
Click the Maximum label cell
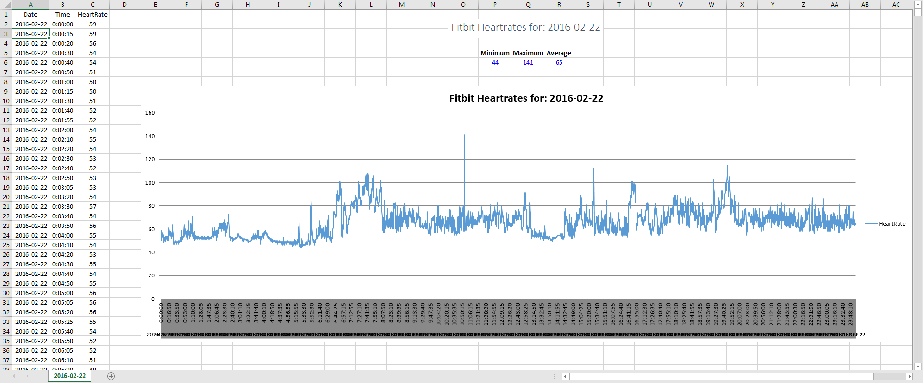(528, 53)
